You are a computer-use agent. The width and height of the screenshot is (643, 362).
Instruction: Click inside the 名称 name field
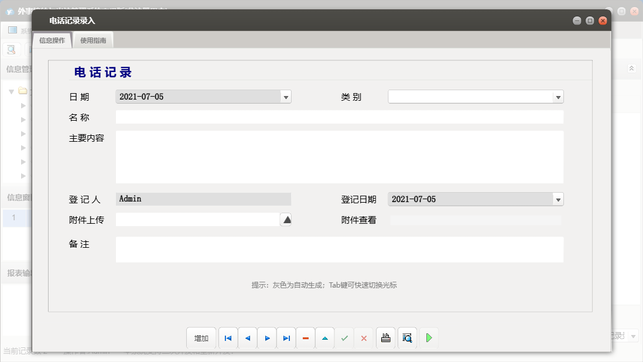(x=340, y=117)
